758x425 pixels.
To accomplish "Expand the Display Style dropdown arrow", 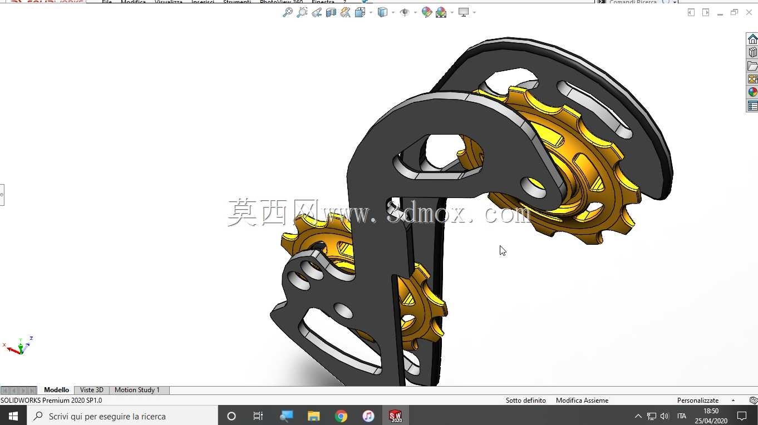I will coord(393,12).
